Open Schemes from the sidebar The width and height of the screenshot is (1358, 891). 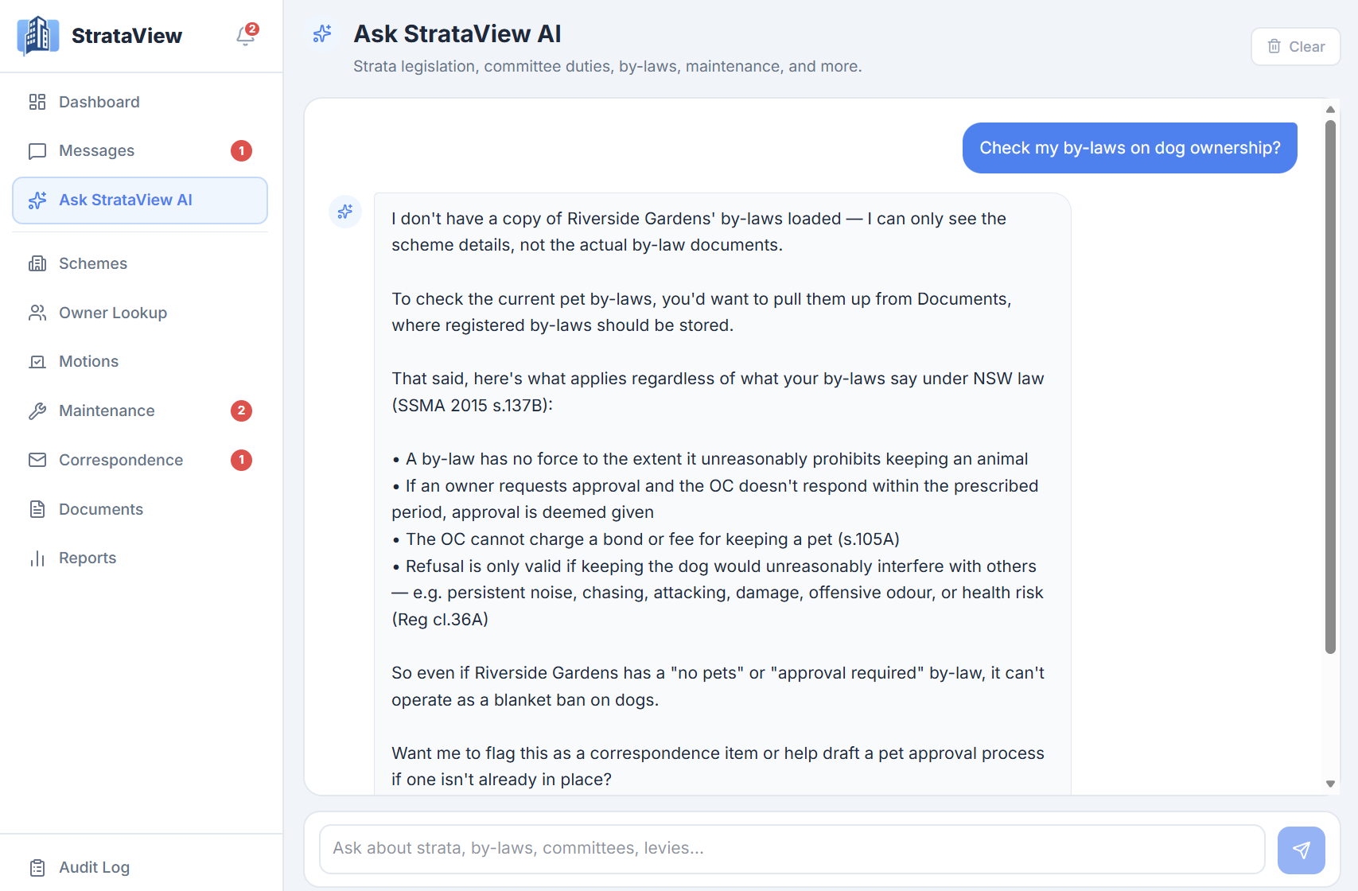click(x=140, y=263)
